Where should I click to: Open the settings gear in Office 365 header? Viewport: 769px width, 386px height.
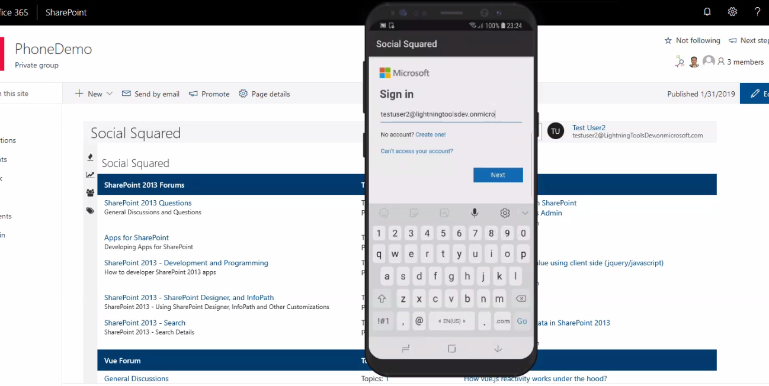pyautogui.click(x=732, y=12)
